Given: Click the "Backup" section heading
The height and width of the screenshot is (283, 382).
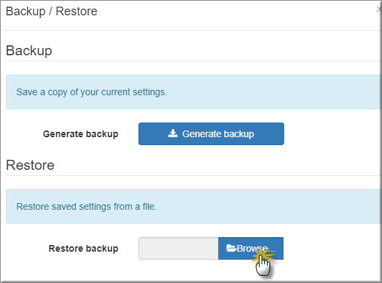Looking at the screenshot, I should click(x=29, y=51).
